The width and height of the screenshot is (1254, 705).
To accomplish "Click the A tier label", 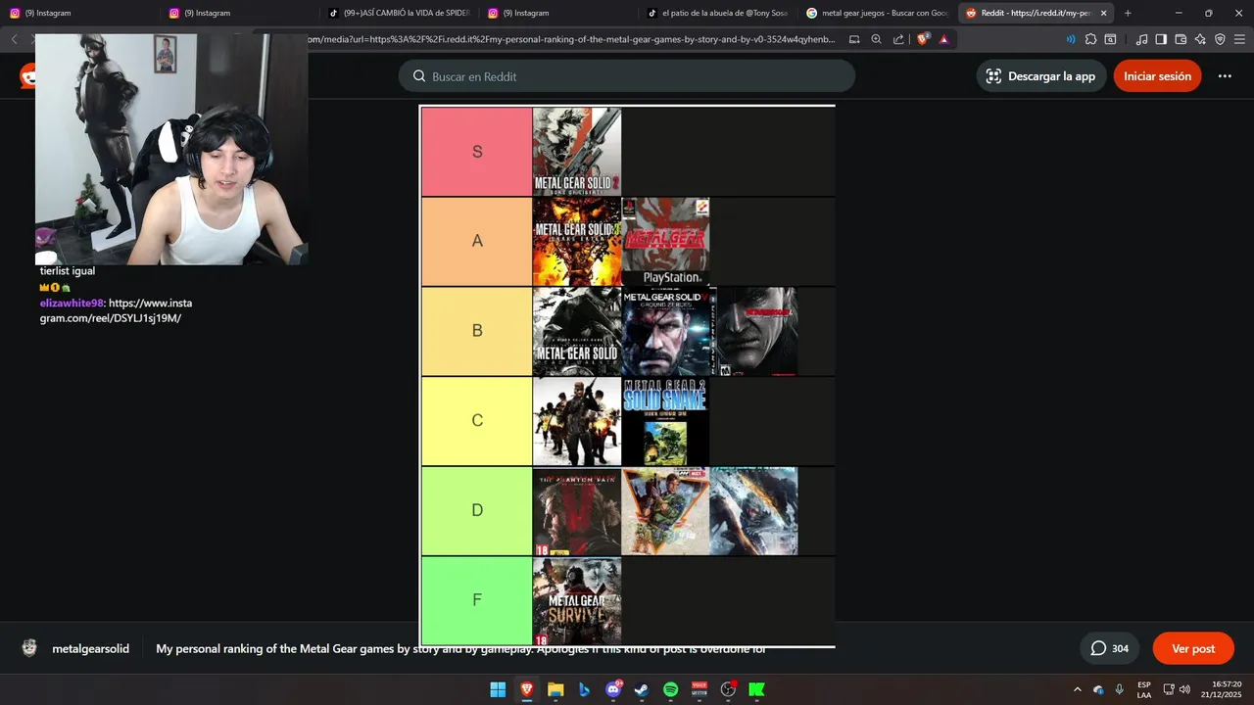I will 477,241.
